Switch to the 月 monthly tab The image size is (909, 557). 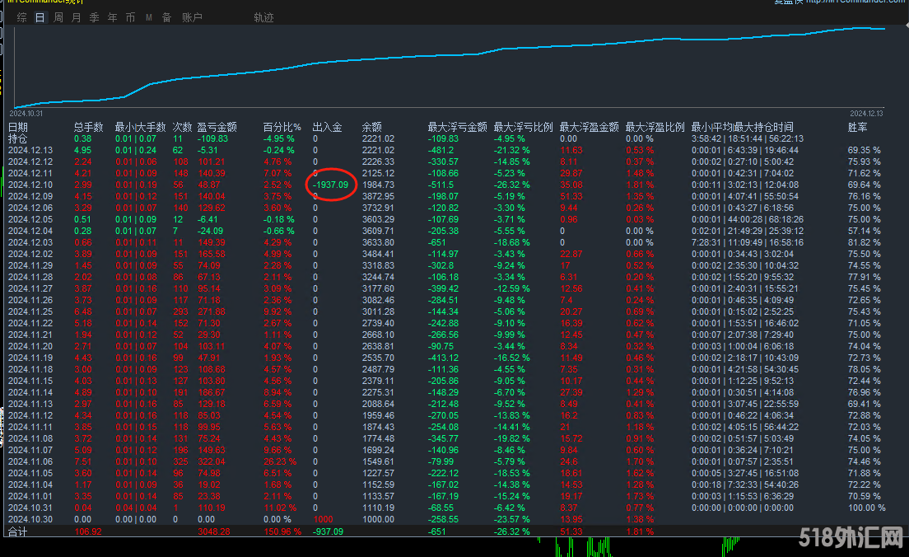(x=77, y=17)
